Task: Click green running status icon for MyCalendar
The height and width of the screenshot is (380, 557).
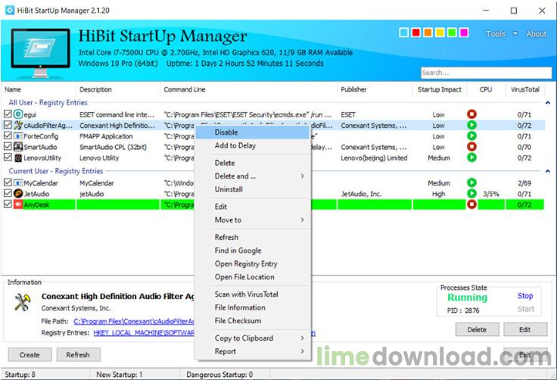Action: [471, 182]
